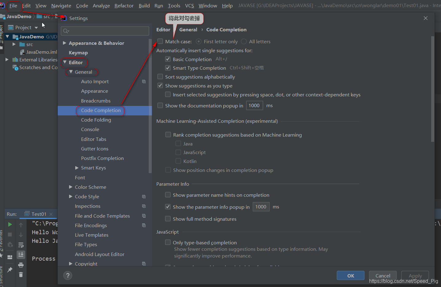Uncheck the Basic Completion checkbox
Screen dimensions: 441x287
coord(168,59)
